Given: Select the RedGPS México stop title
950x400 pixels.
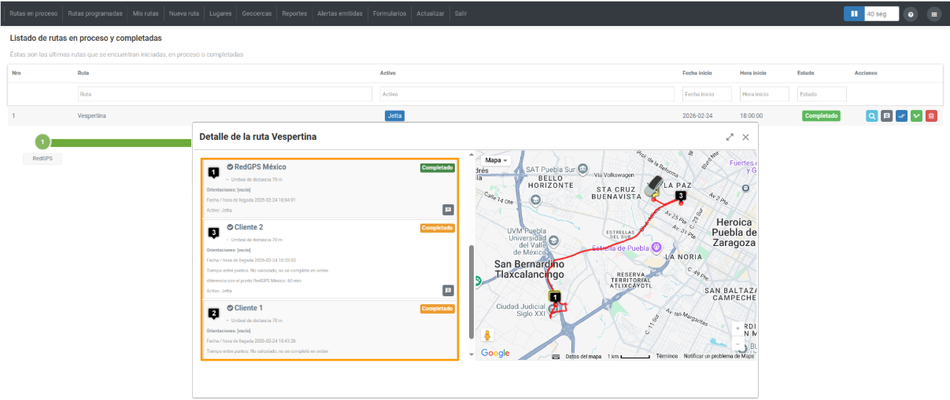Looking at the screenshot, I should [x=260, y=167].
